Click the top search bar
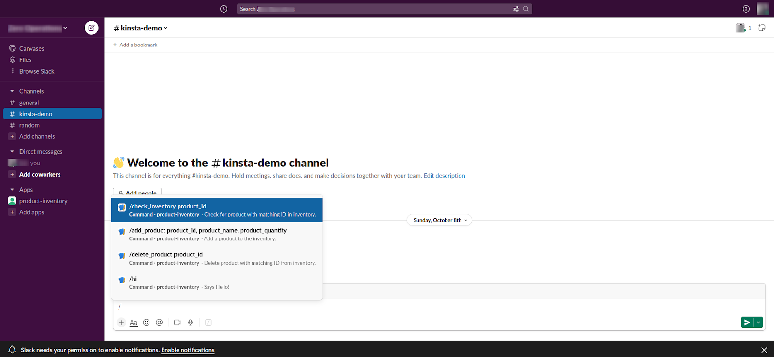The image size is (774, 357). [384, 9]
